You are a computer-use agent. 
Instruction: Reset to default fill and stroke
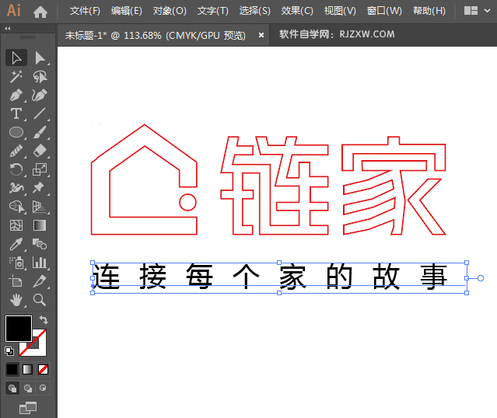[9, 351]
